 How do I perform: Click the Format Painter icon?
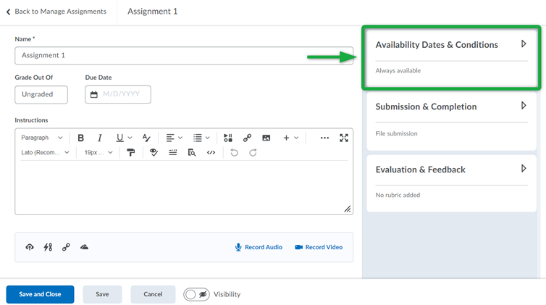coord(131,153)
